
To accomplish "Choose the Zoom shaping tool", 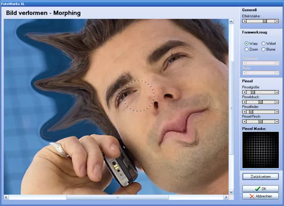I will pos(247,50).
